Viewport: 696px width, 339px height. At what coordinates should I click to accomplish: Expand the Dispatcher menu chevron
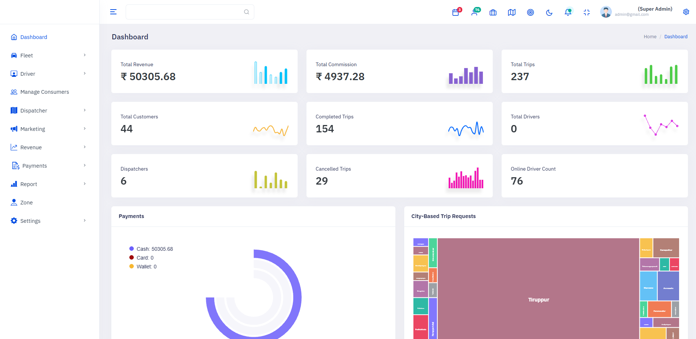pyautogui.click(x=85, y=110)
